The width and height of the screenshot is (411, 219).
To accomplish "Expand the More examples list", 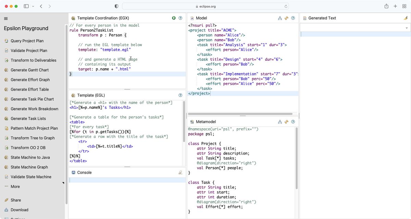I will pos(15,187).
